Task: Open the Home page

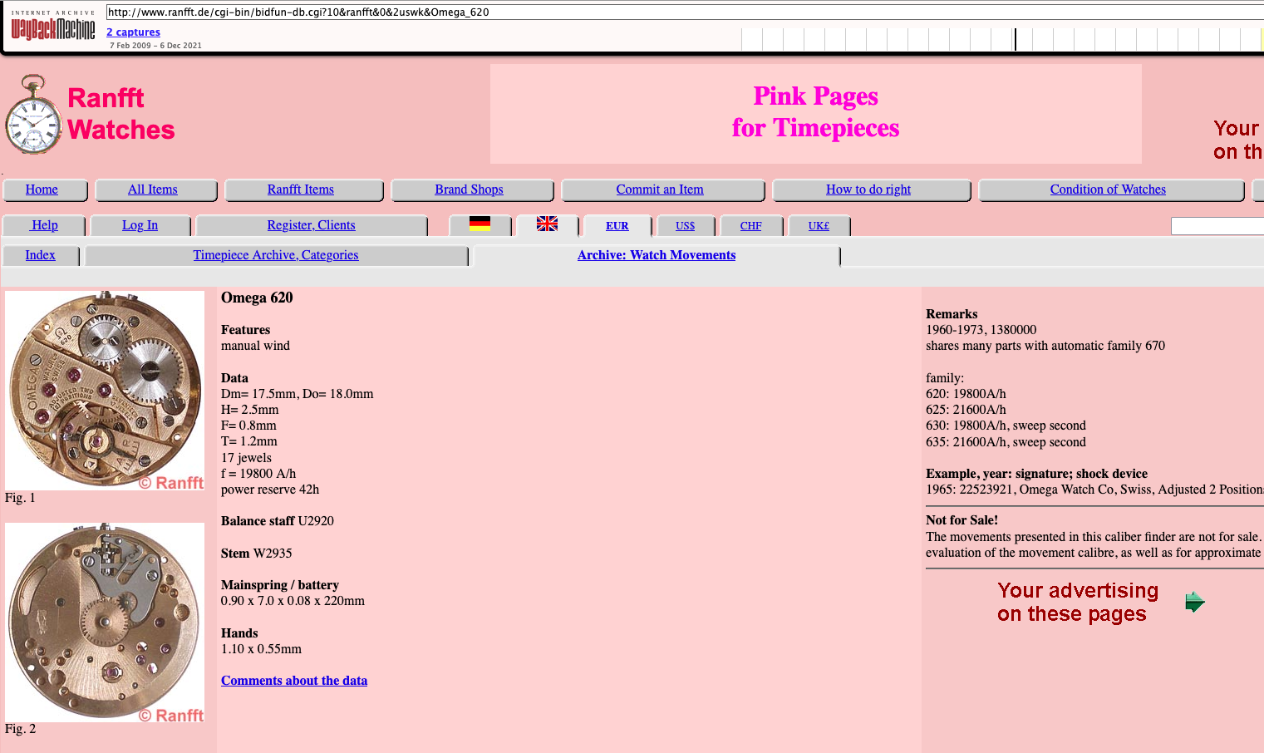Action: (x=42, y=189)
